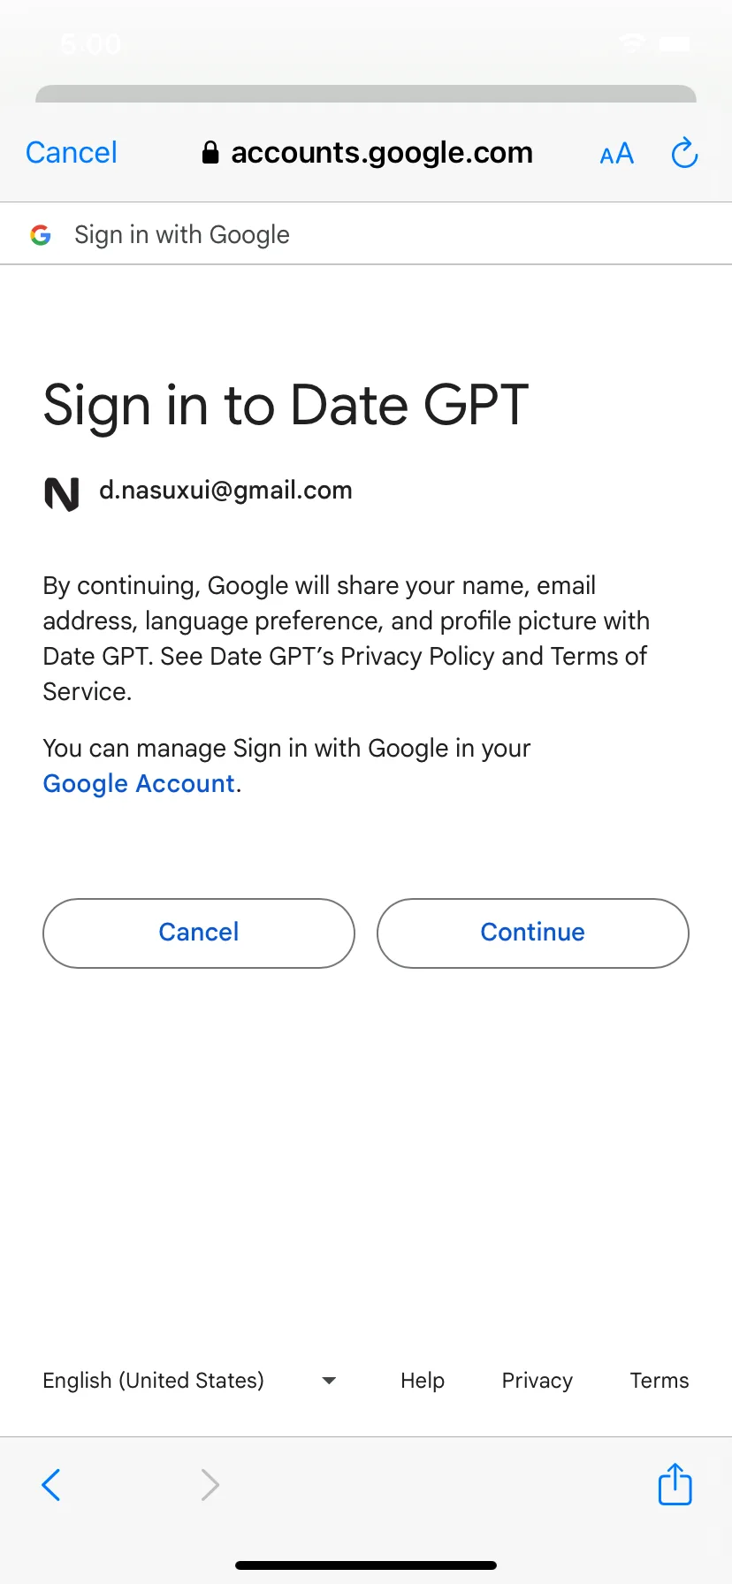Tap the Cancel pill button
The height and width of the screenshot is (1584, 732).
(x=199, y=933)
